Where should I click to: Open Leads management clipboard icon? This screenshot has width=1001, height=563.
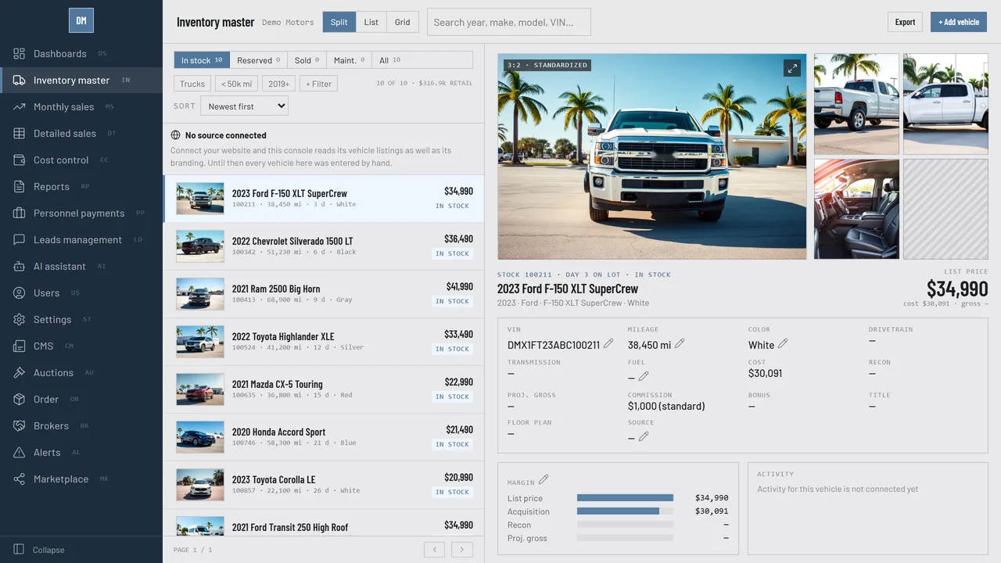click(19, 240)
